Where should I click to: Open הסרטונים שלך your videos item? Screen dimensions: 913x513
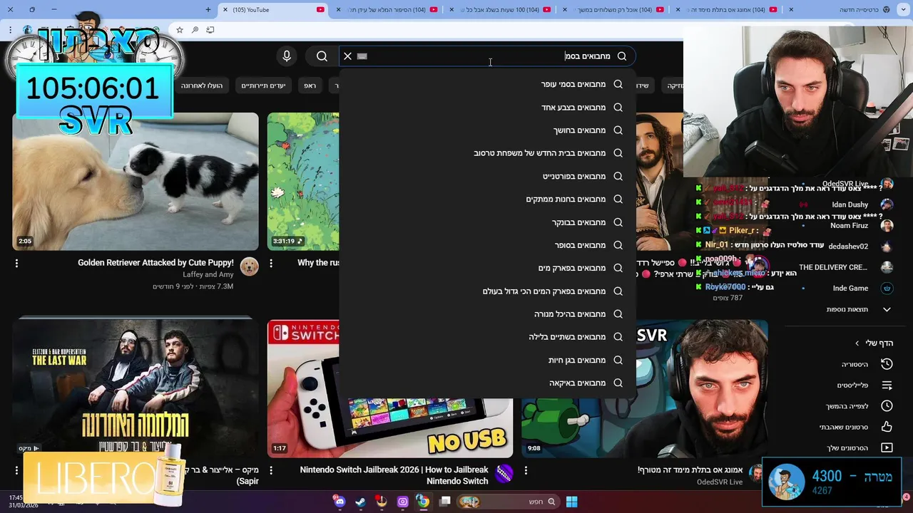860,448
